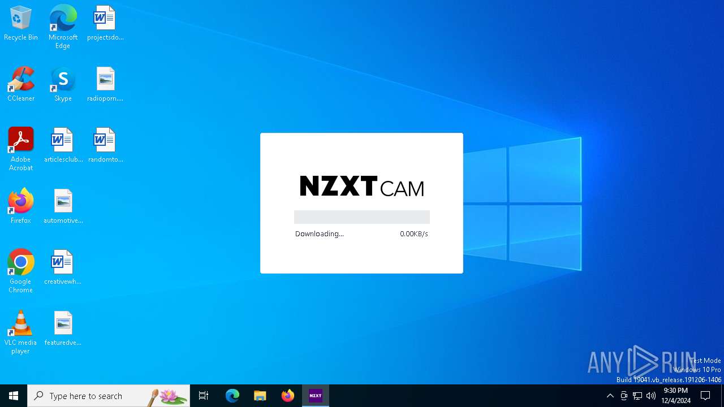Image resolution: width=724 pixels, height=407 pixels.
Task: Select the radioporn... image file
Action: pyautogui.click(x=105, y=85)
